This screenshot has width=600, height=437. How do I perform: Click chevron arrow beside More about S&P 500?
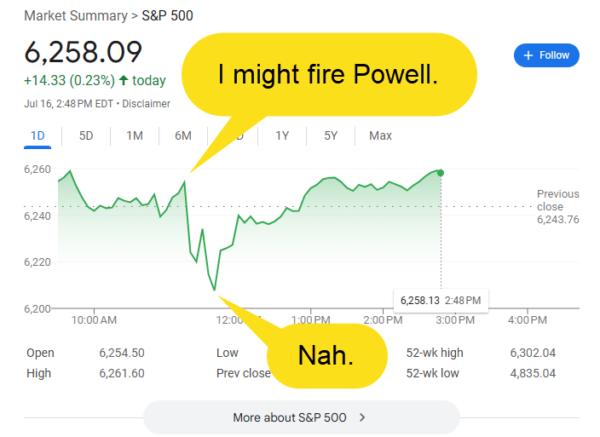pyautogui.click(x=362, y=417)
